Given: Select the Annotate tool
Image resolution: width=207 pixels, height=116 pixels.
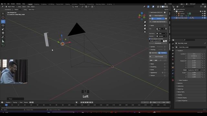Looking at the screenshot, I should (x=3, y=37).
